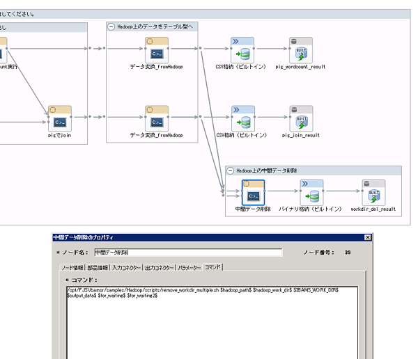This screenshot has height=359, width=418.
Task: Click the ノード名 input field
Action: tap(189, 253)
